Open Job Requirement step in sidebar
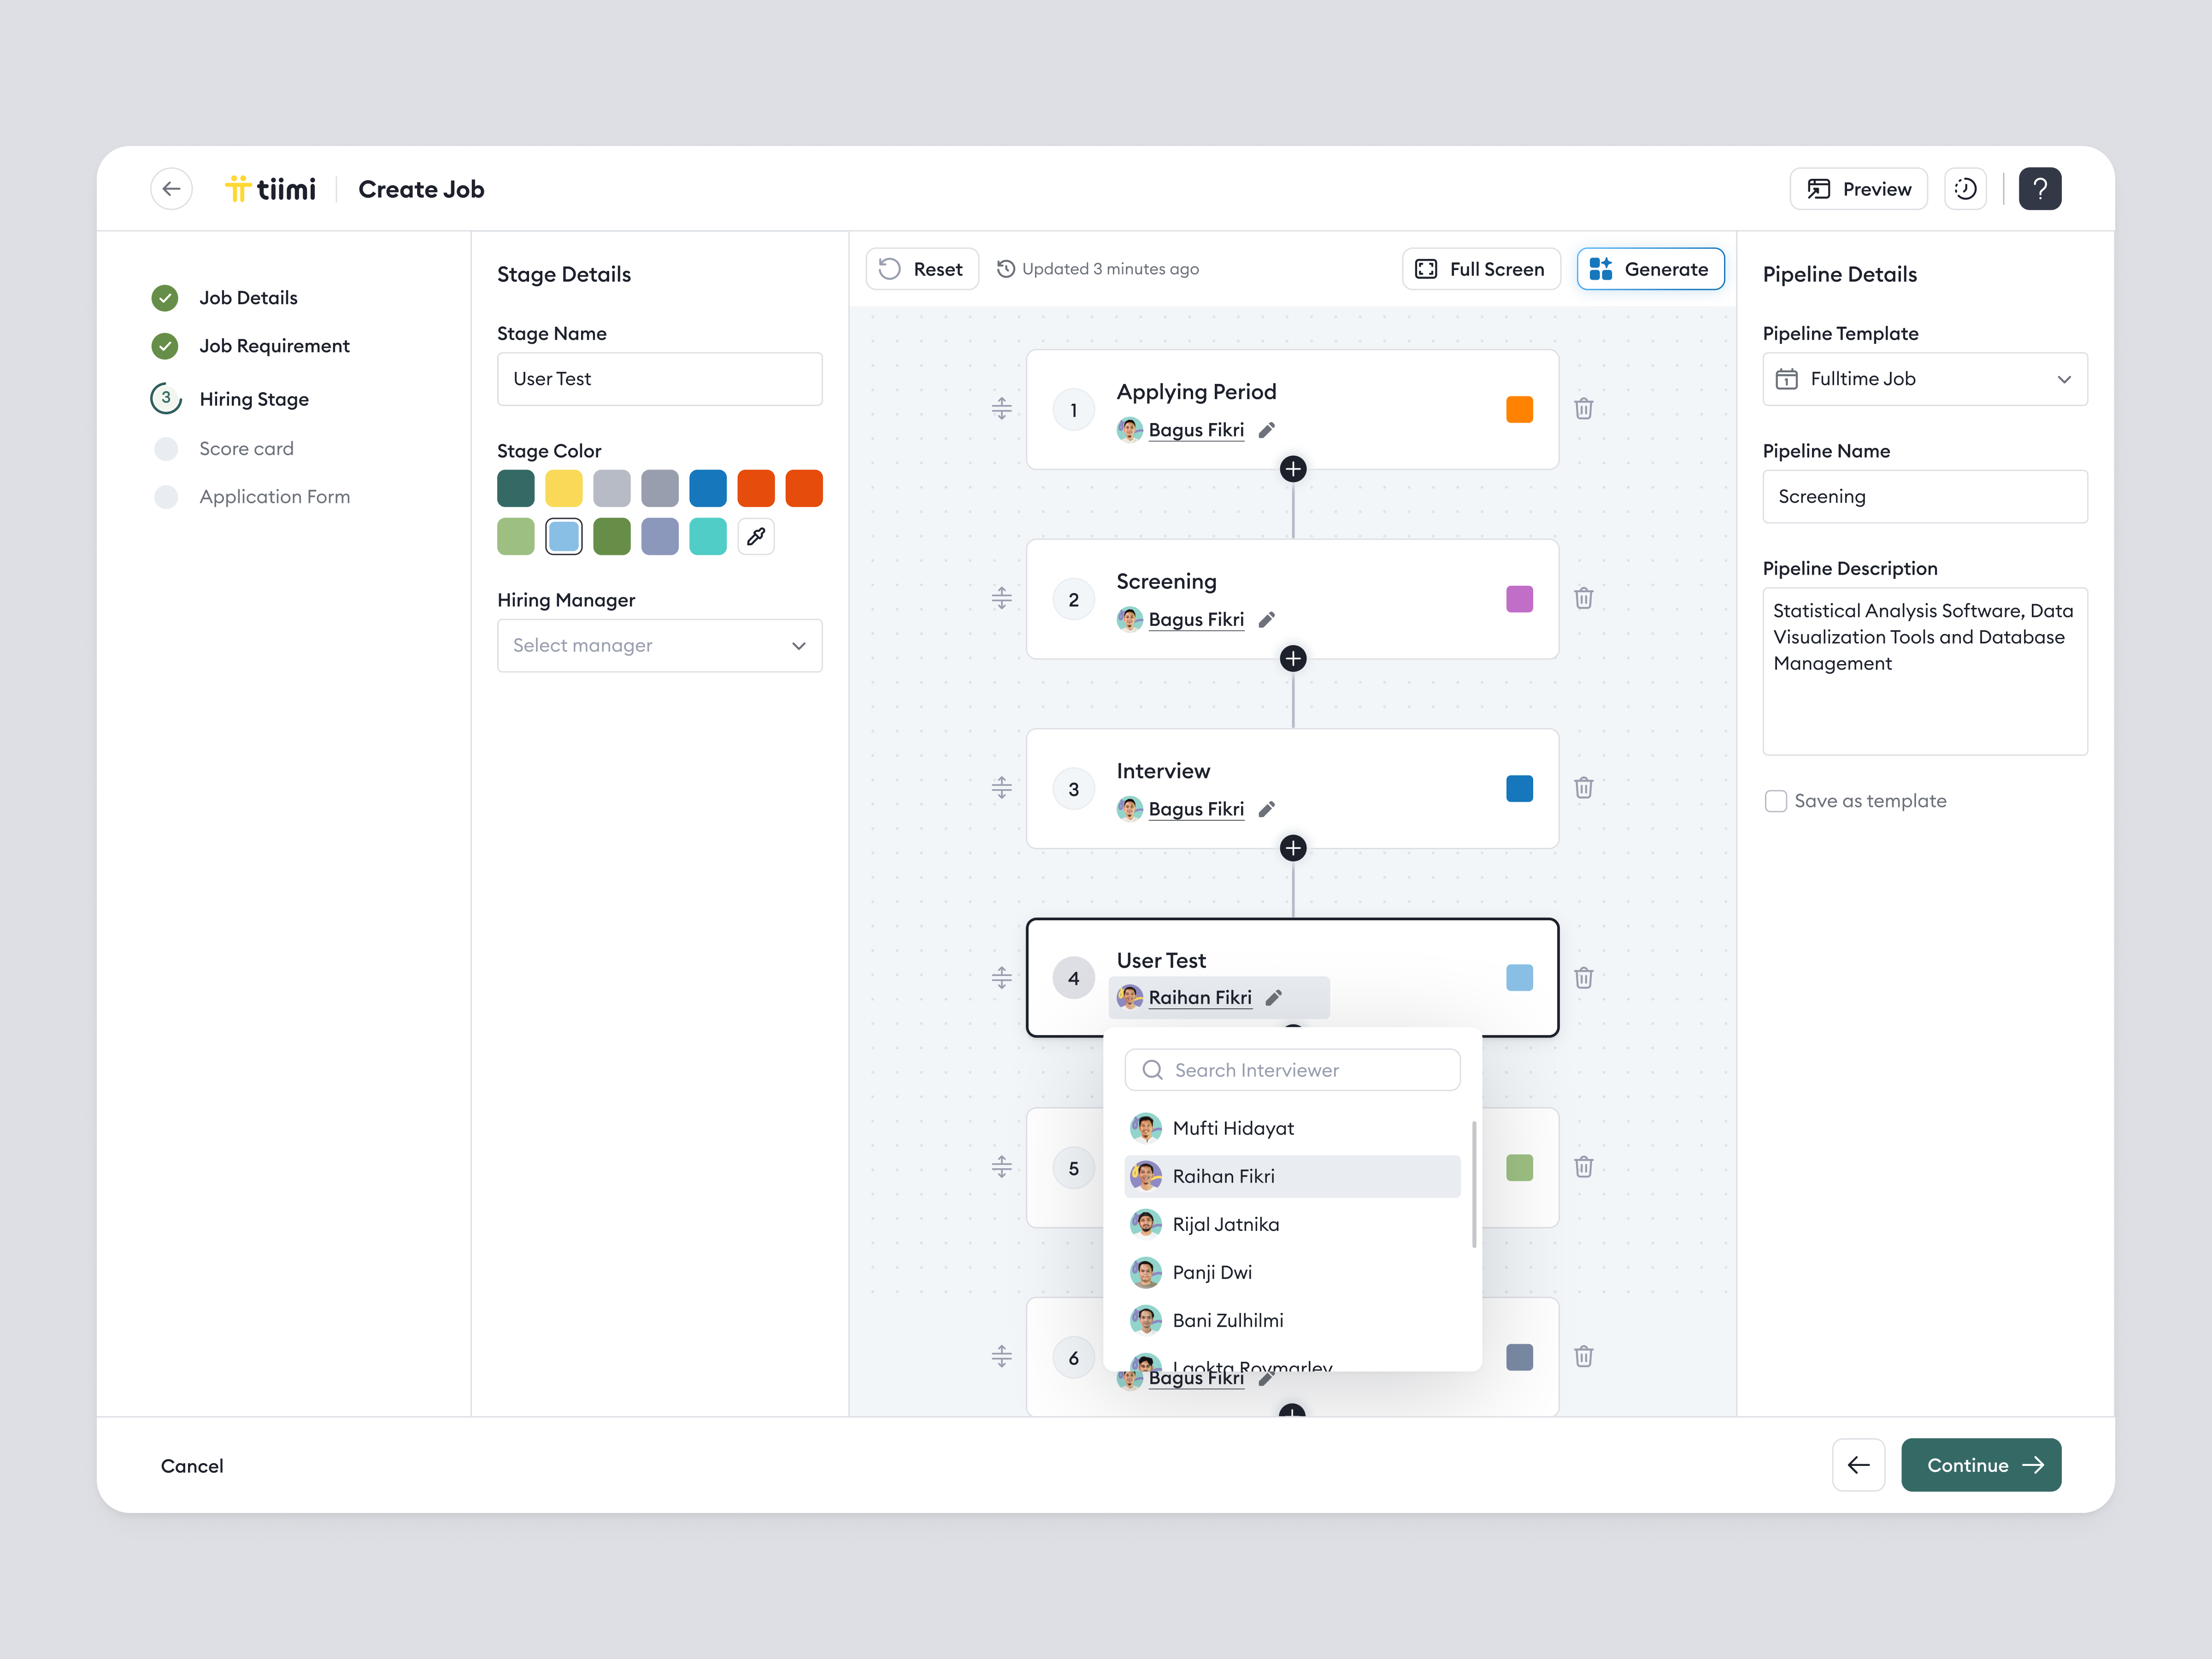 [274, 346]
